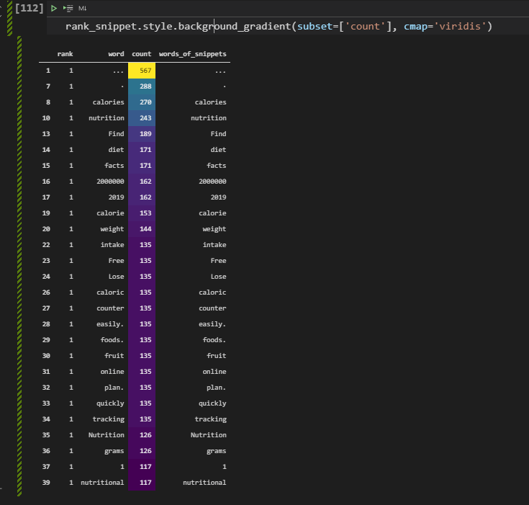529x505 pixels.
Task: Click 'online' in the word column
Action: coord(112,372)
